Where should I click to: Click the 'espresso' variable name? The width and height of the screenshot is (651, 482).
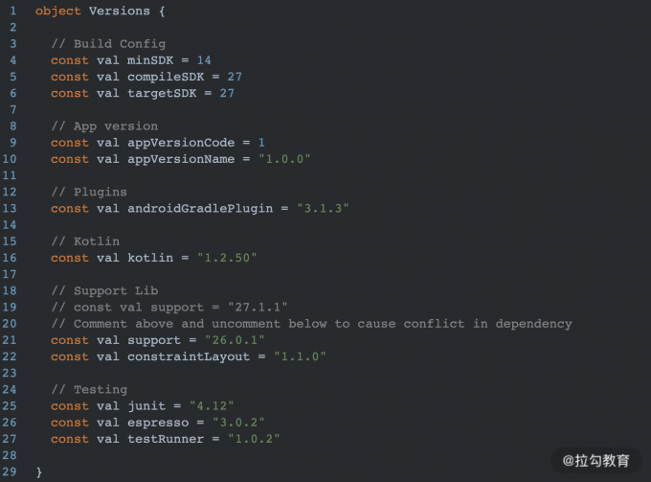pos(158,423)
